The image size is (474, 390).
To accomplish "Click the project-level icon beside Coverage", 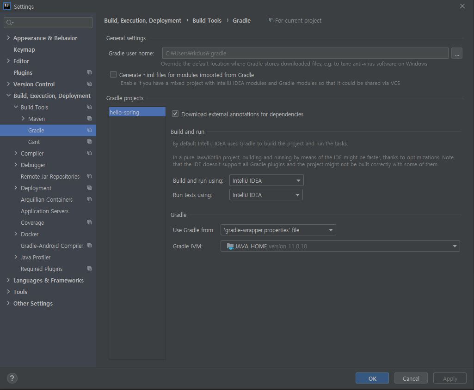I will [90, 222].
